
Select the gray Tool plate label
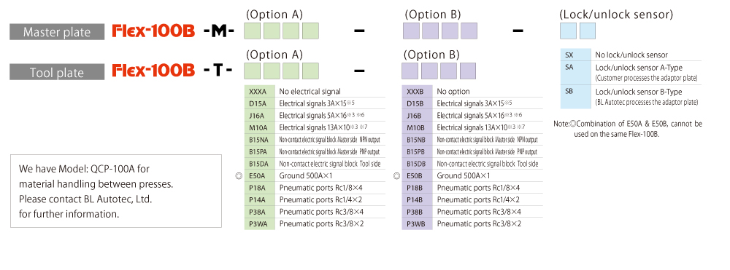click(x=57, y=72)
